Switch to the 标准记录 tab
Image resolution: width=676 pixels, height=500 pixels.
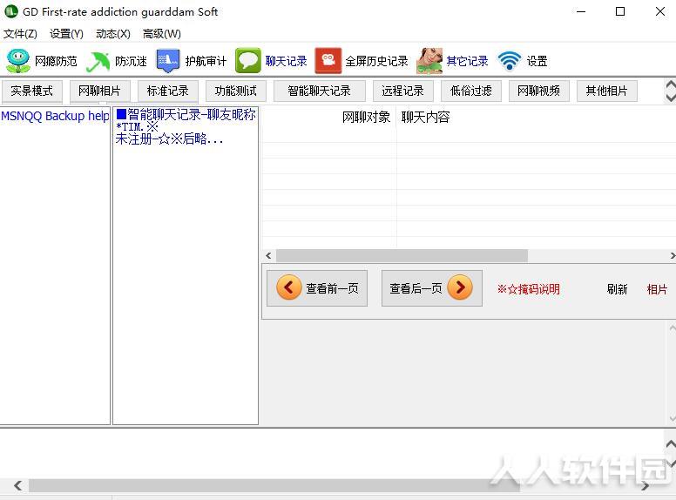[x=168, y=91]
